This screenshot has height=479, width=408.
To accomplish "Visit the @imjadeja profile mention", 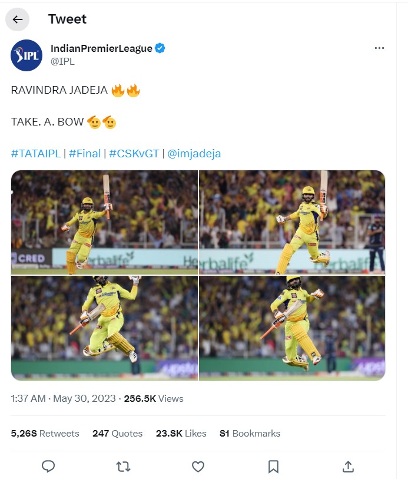I will (x=194, y=154).
